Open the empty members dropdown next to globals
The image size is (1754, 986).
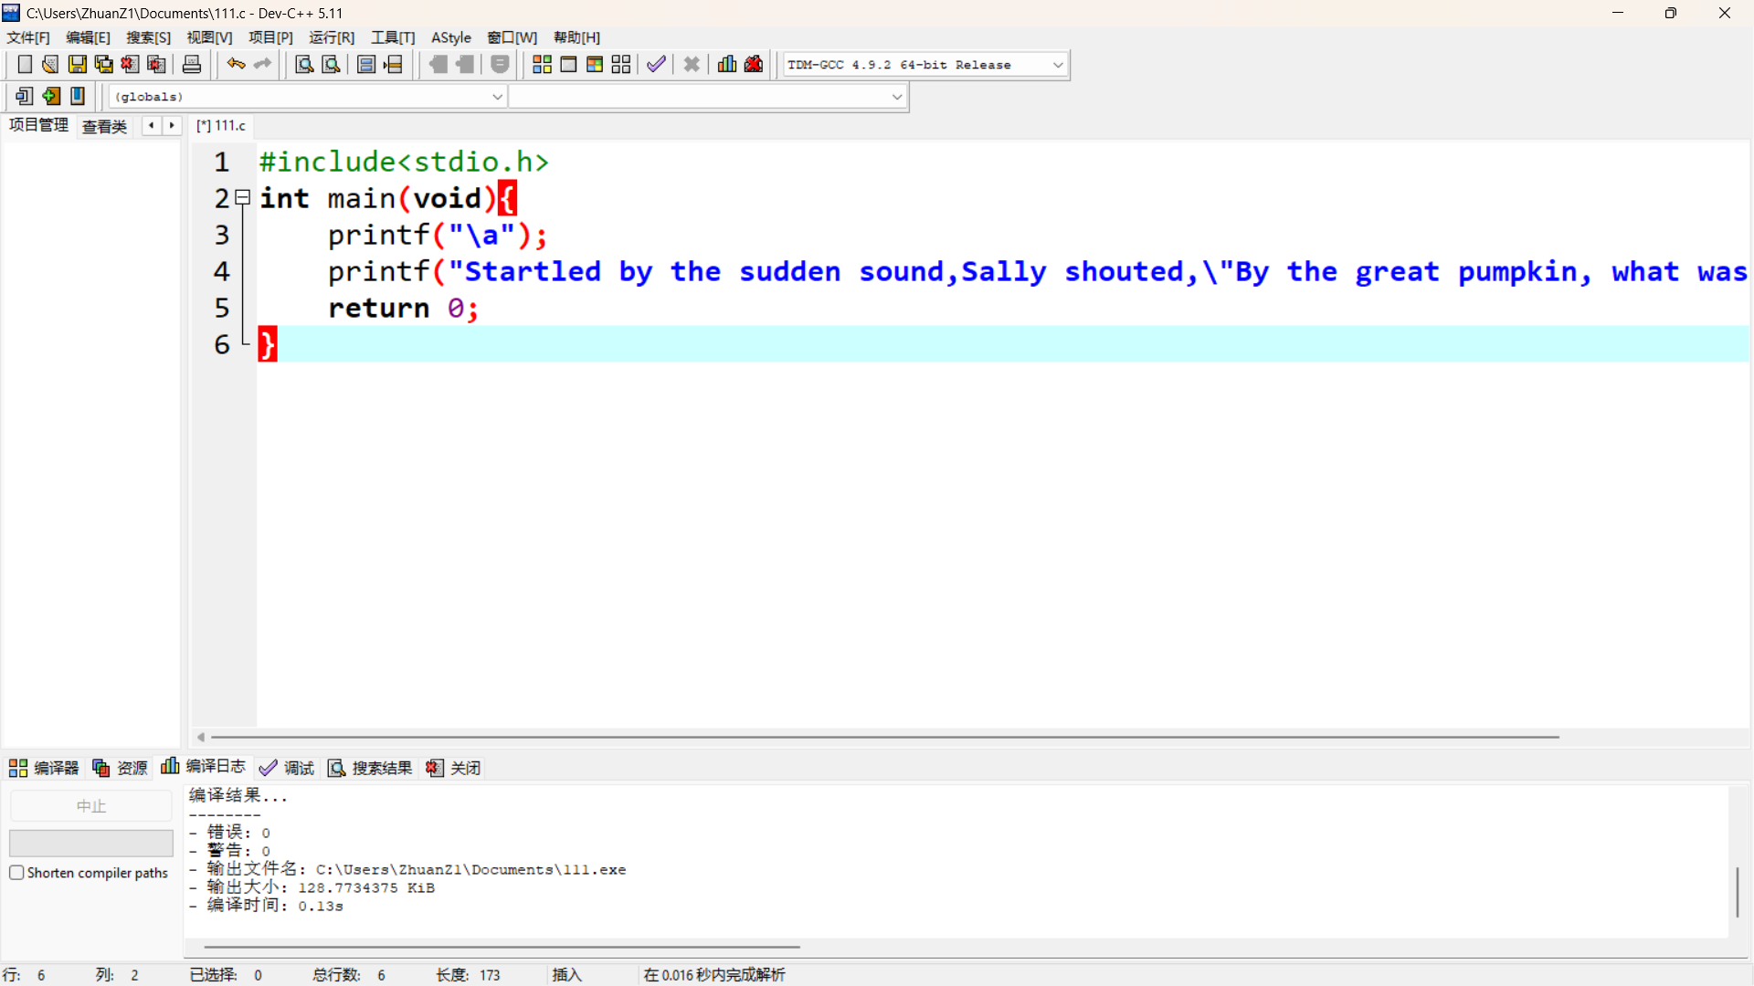(x=896, y=97)
